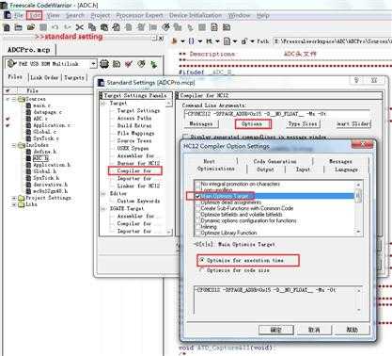Enable Create Sub-Functions with Common Code
Viewport: 392px width, 356px height.
pyautogui.click(x=197, y=208)
